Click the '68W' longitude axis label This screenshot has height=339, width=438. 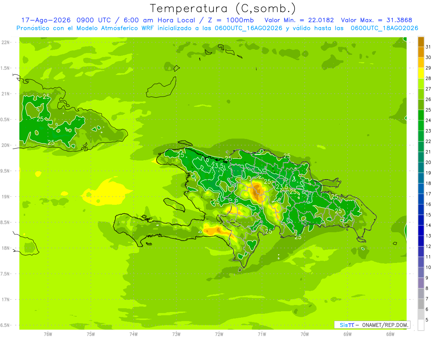tap(390, 334)
